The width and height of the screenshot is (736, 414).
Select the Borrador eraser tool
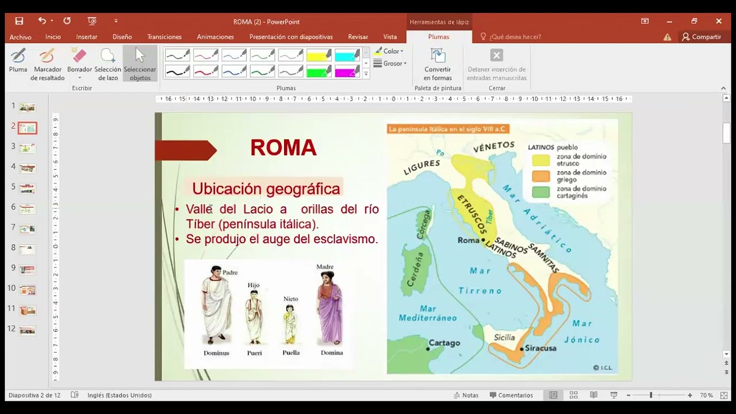pos(79,60)
